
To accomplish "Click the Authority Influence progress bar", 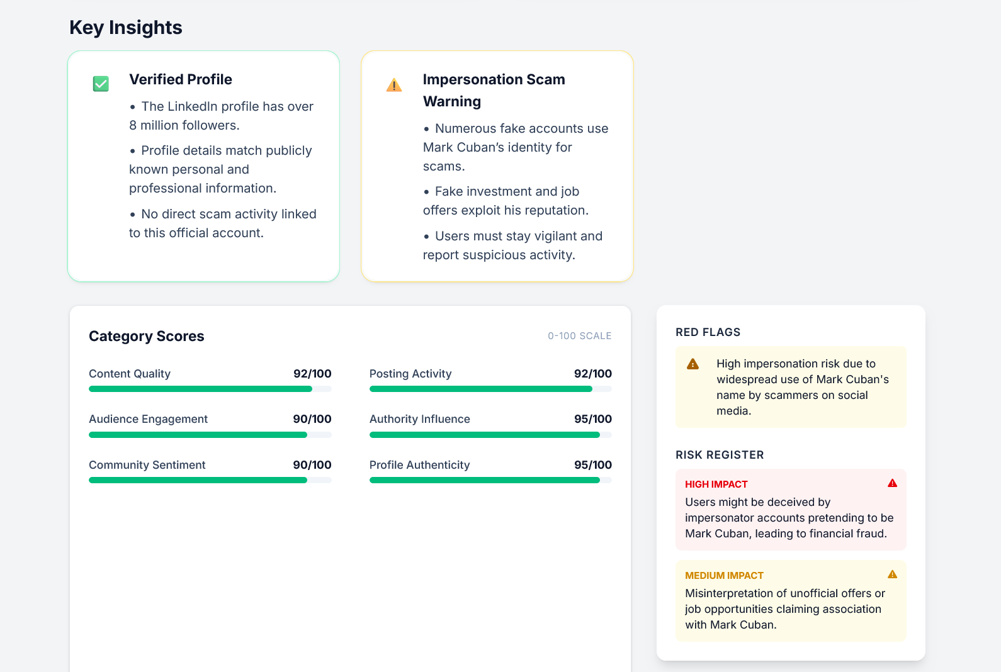I will [490, 435].
